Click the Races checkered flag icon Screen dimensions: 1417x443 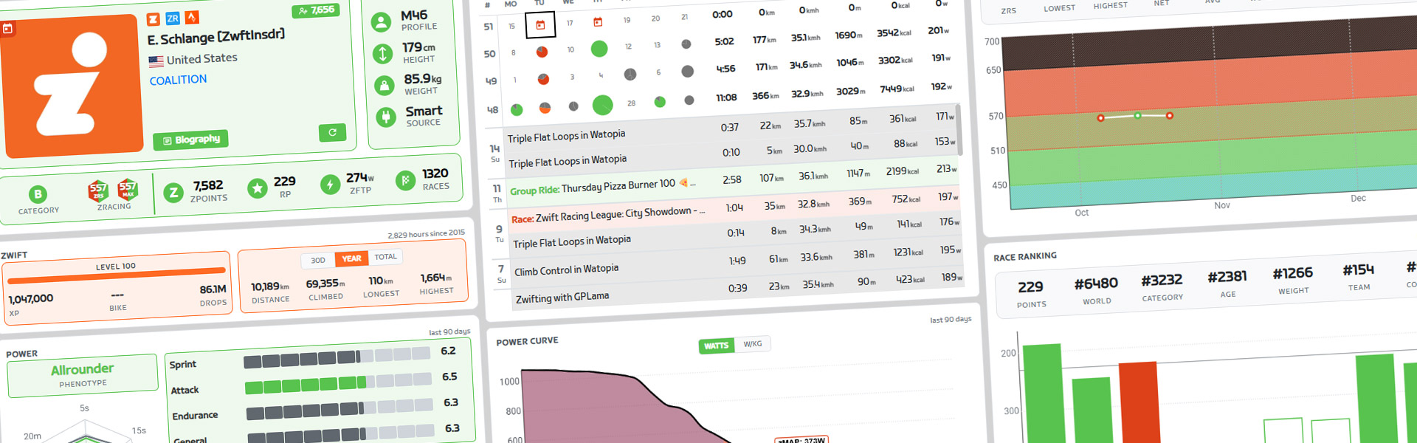pos(405,179)
